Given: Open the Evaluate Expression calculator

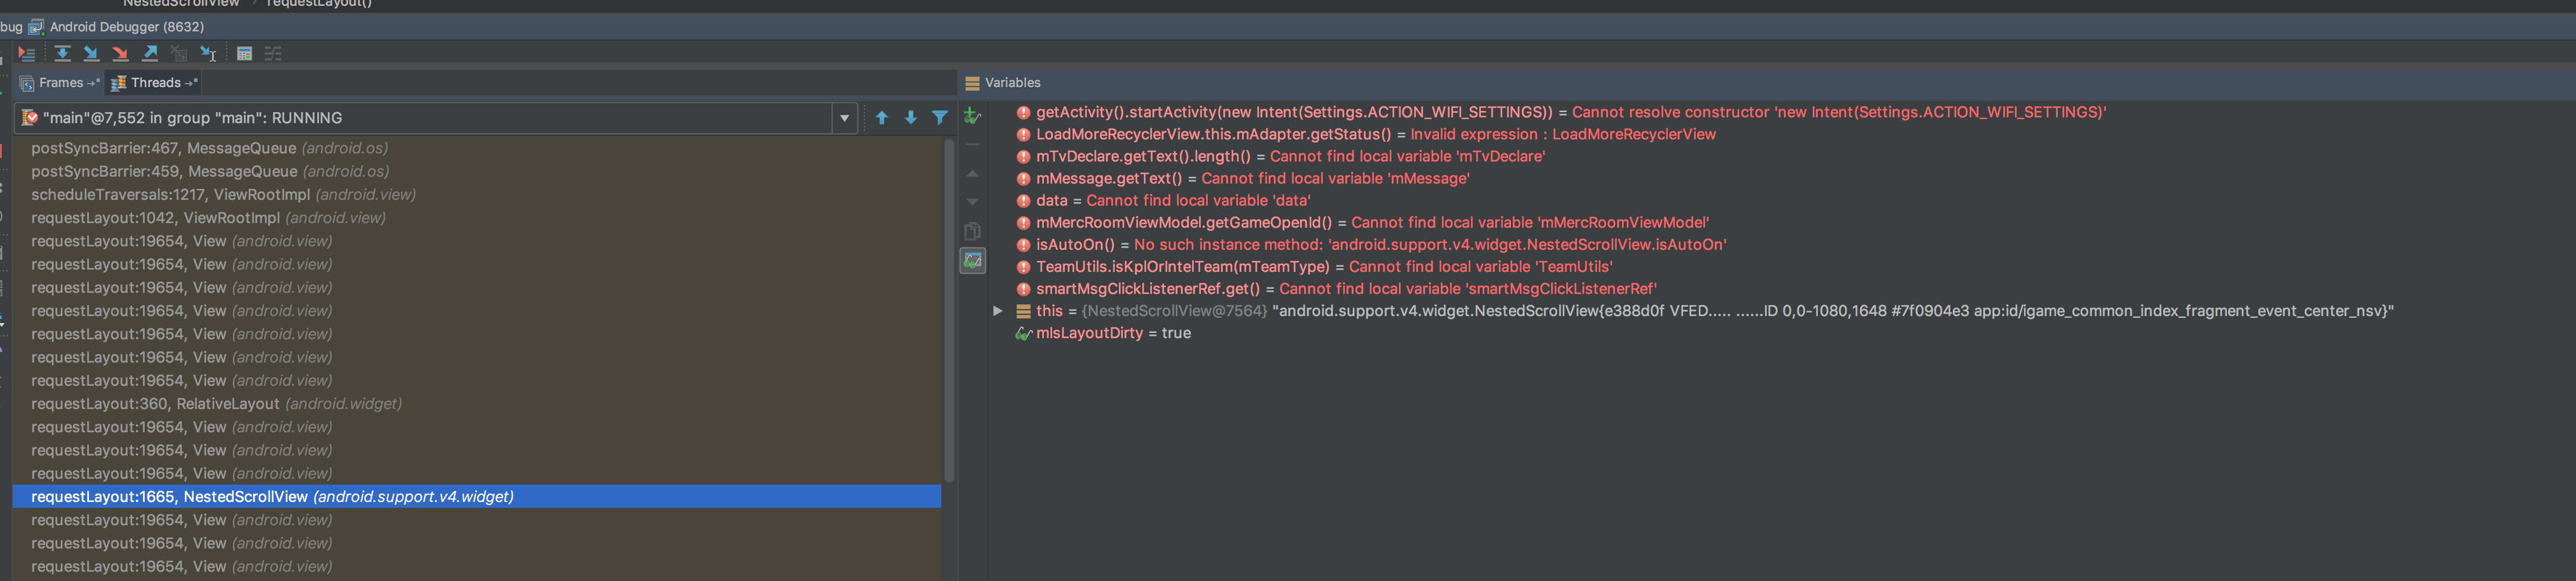Looking at the screenshot, I should tap(244, 53).
